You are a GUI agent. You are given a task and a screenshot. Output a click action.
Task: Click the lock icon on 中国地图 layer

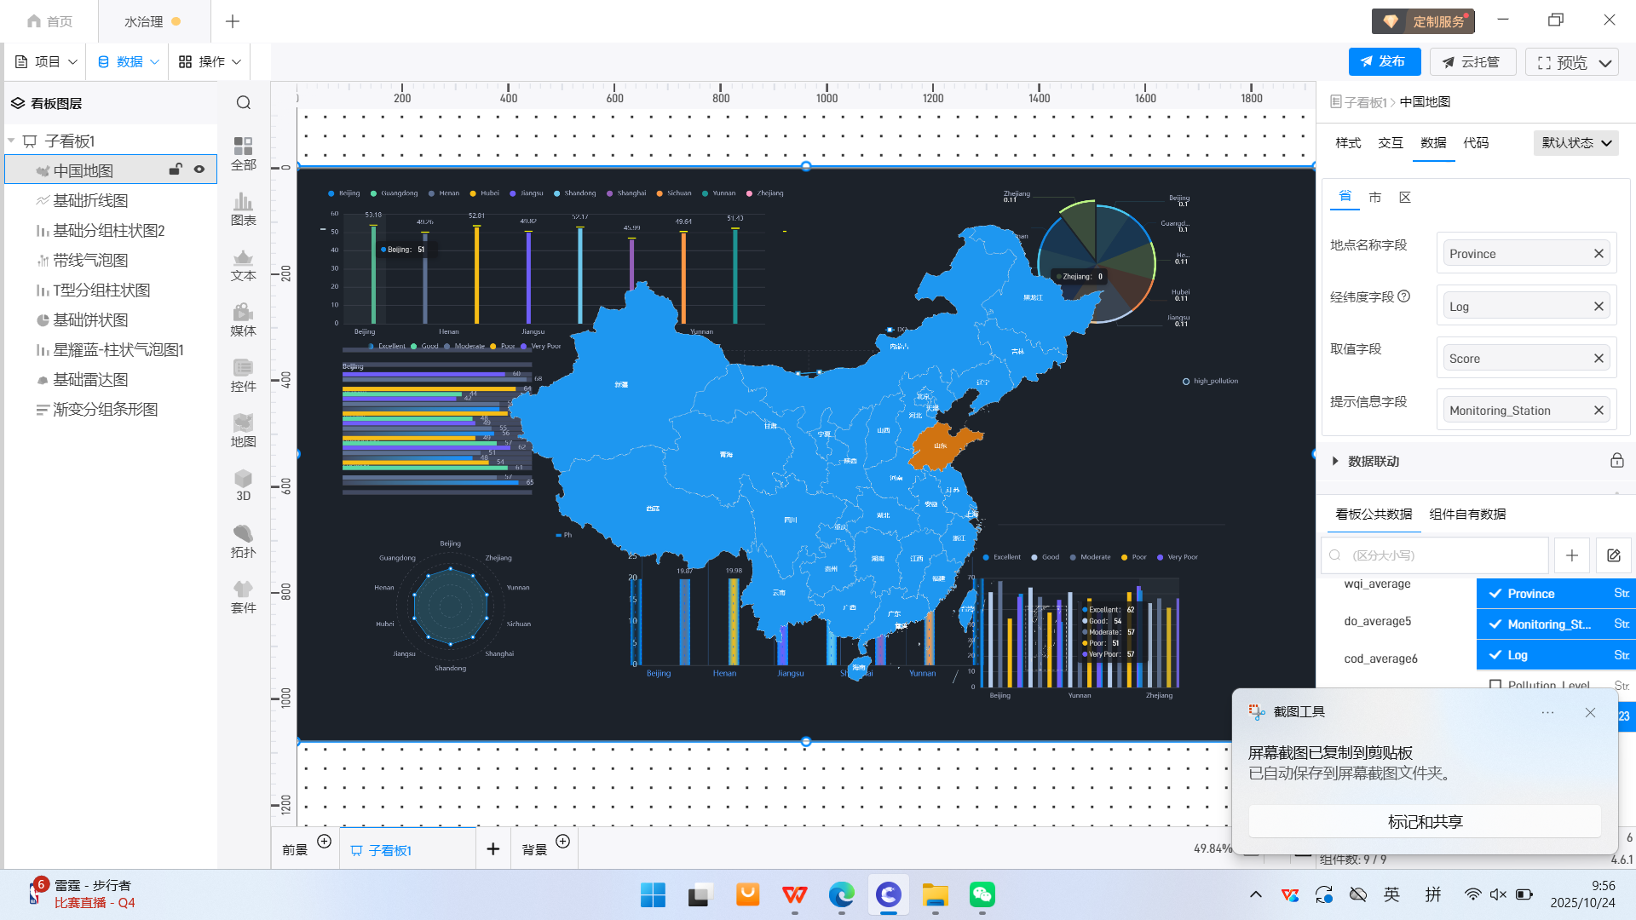click(175, 170)
